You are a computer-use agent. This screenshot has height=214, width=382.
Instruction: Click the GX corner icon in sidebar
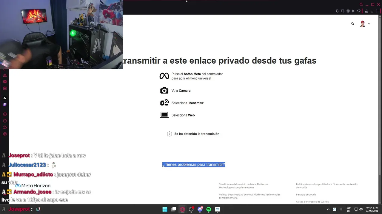pos(4,194)
